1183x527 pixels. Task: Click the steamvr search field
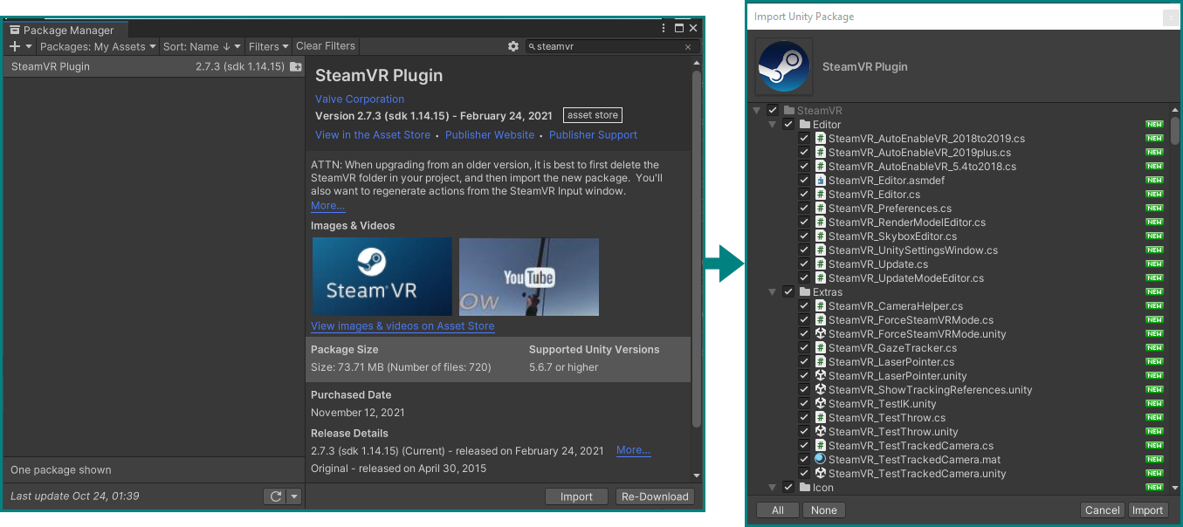click(x=611, y=47)
